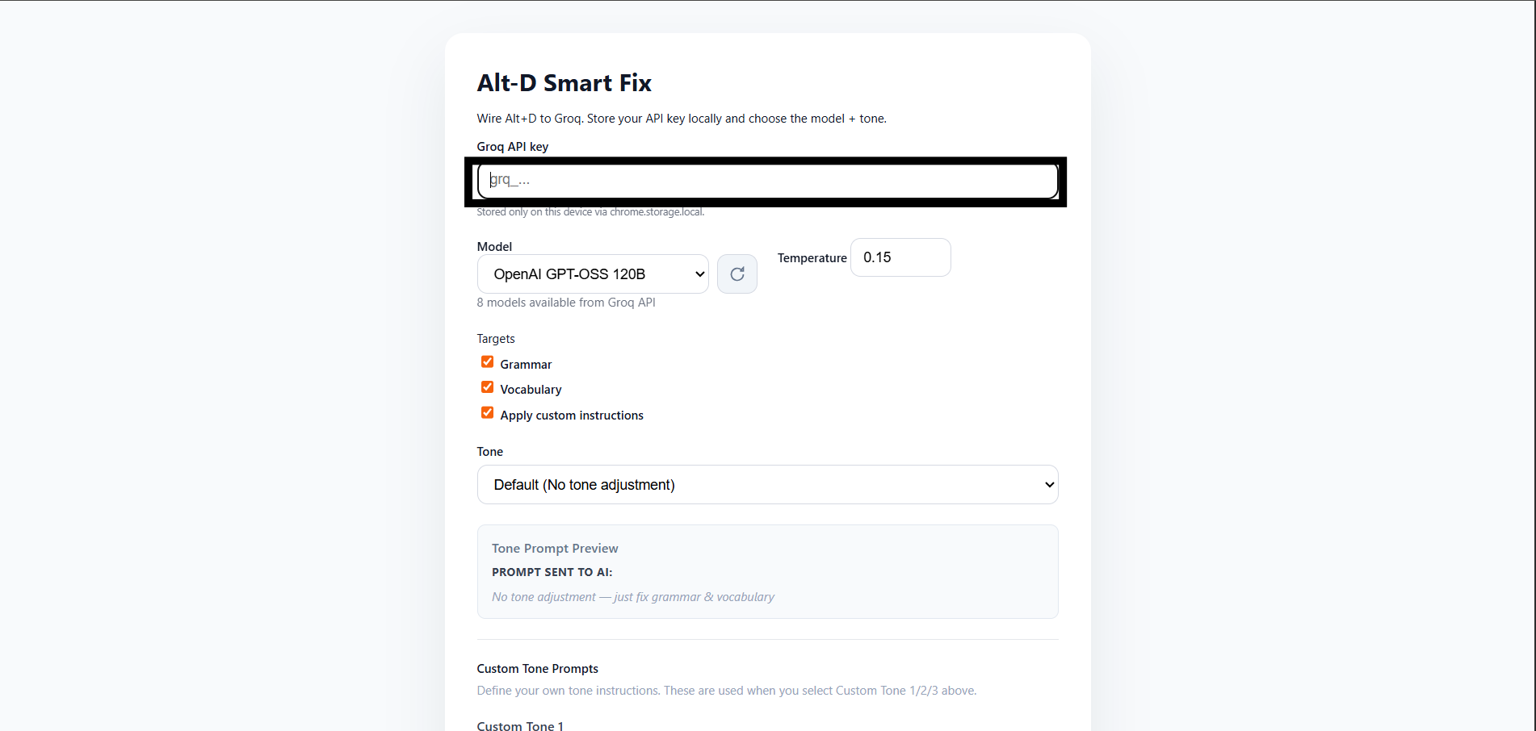Viewport: 1536px width, 731px height.
Task: Expand the OpenAI GPT-OSS 120B model selector
Action: coord(593,274)
